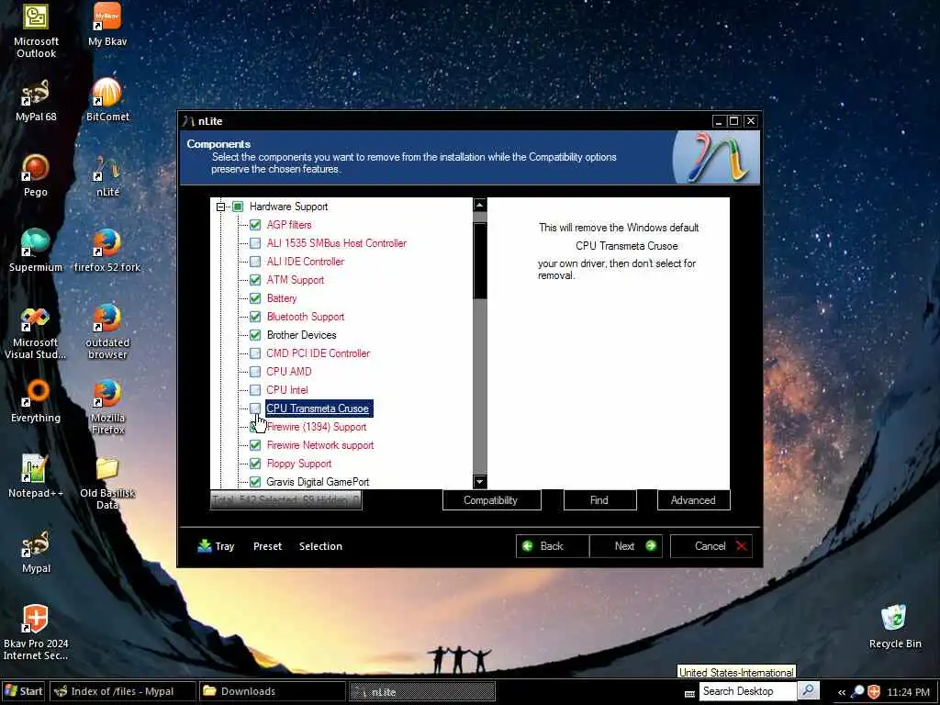Screen dimensions: 940x705
Task: Open the Notepad++ desktop shortcut
Action: (x=36, y=477)
